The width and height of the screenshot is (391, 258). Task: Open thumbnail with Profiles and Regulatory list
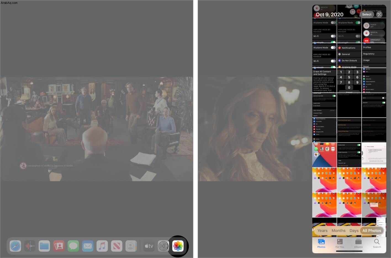[x=374, y=55]
